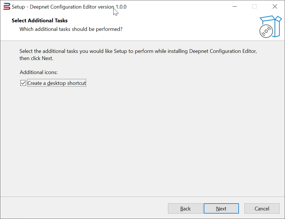Uncheck the desktop shortcut checkbox
The height and width of the screenshot is (219, 285).
(23, 83)
